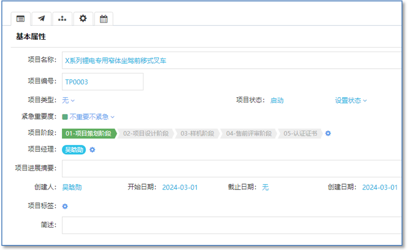Click the green priority color square
Screen dimensions: 408x250
point(65,117)
